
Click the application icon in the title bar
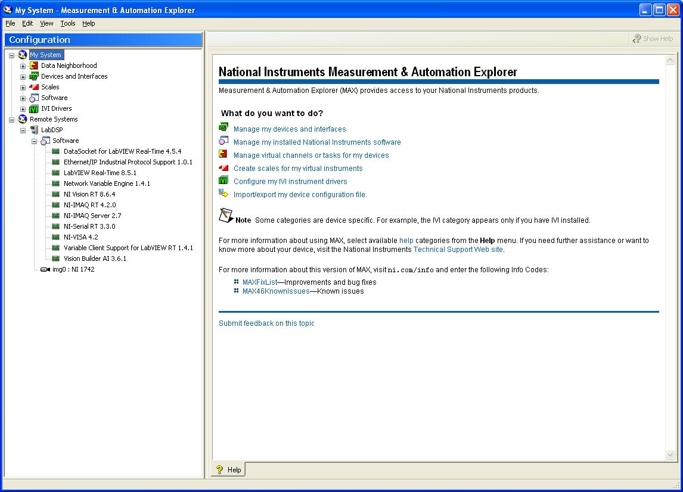(7, 10)
